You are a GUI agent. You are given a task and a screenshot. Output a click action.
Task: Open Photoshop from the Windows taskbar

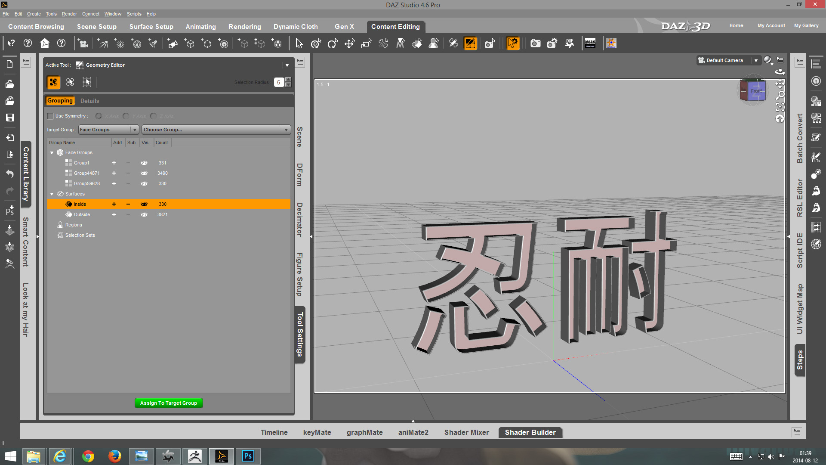[248, 456]
